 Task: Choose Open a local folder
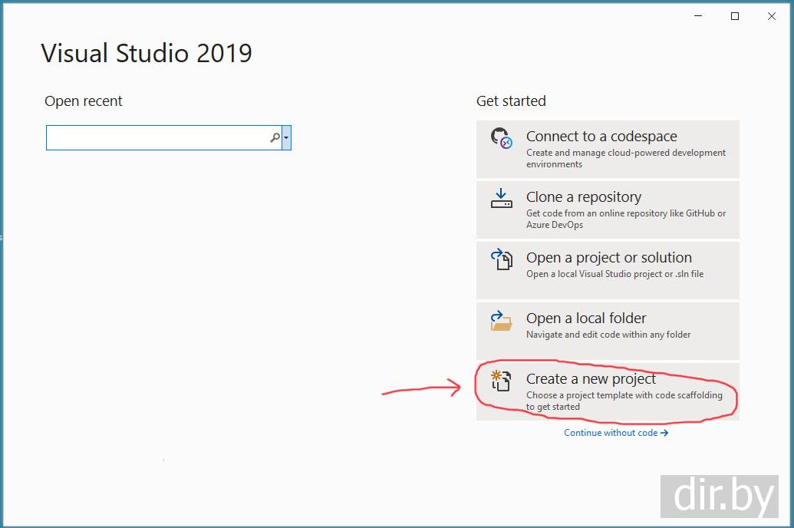608,331
